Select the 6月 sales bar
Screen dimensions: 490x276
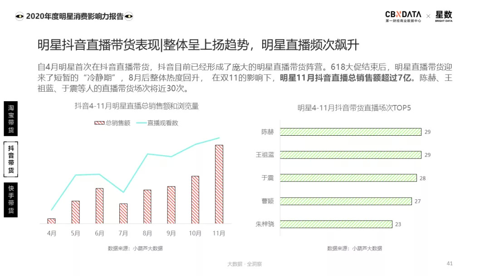click(x=99, y=206)
